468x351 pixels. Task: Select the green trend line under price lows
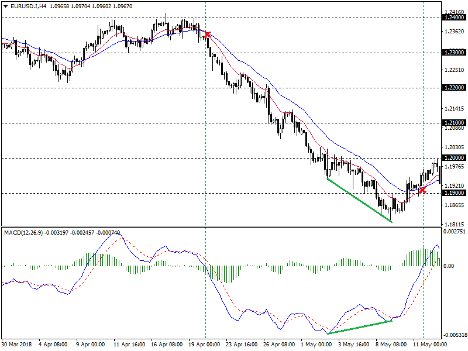359,200
